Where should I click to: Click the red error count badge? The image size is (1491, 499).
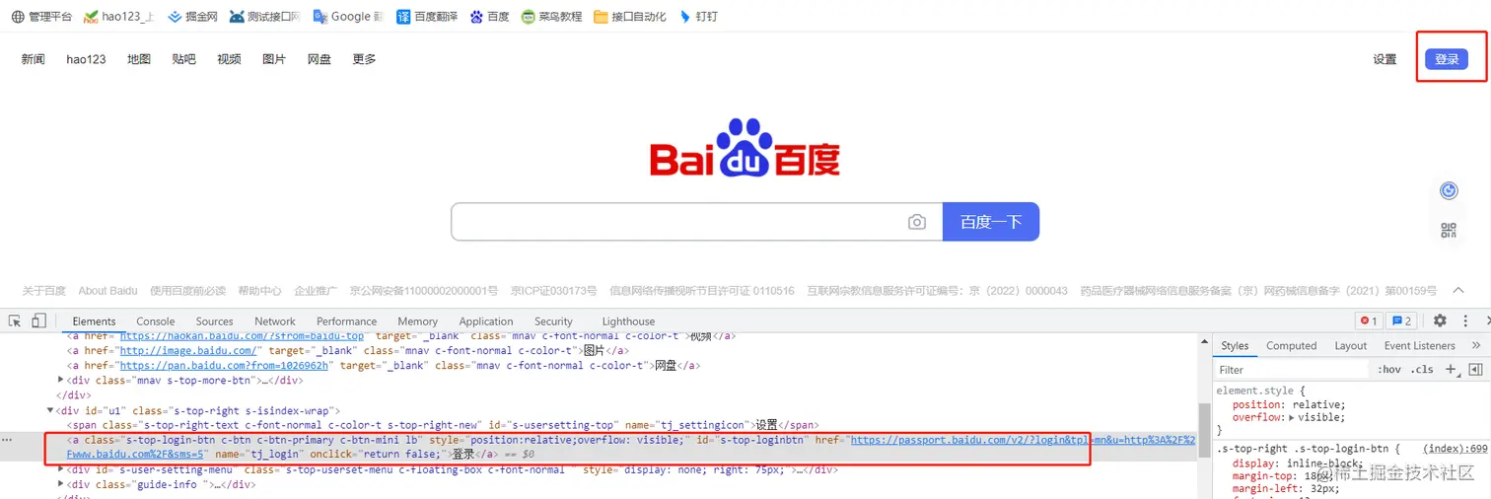click(1369, 321)
